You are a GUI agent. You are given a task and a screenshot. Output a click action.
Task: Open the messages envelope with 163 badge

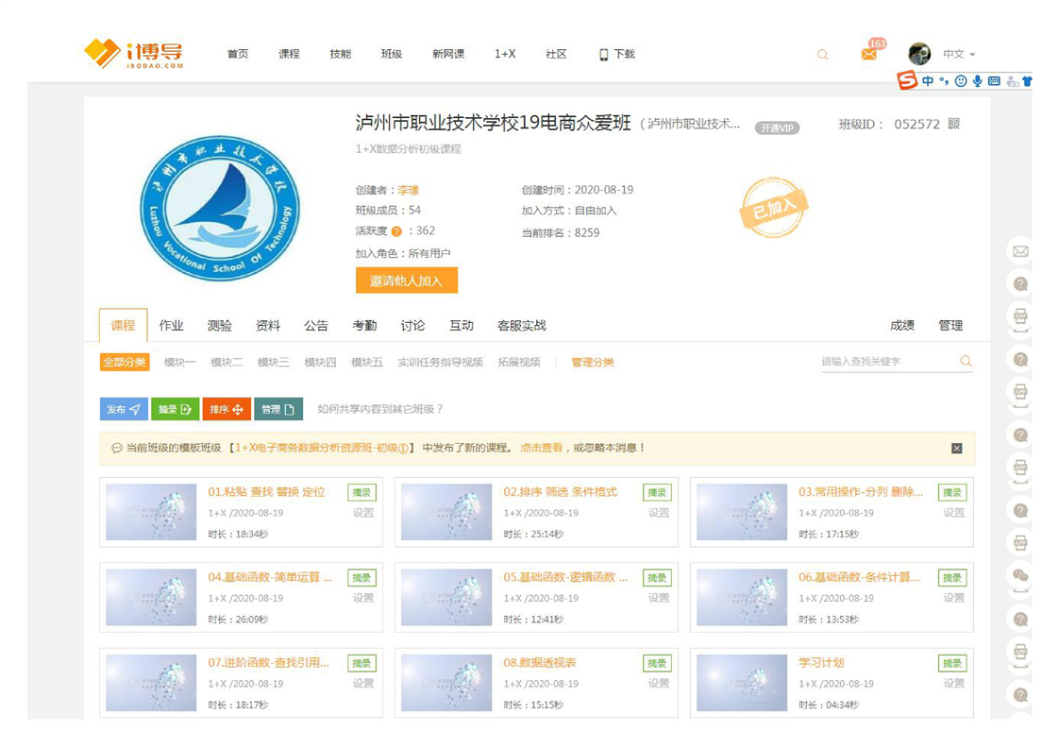point(868,55)
